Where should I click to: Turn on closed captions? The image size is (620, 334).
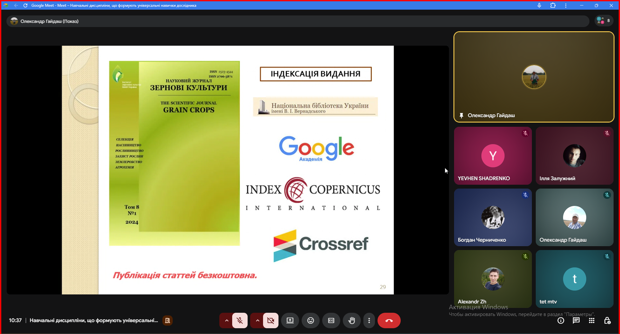[331, 320]
